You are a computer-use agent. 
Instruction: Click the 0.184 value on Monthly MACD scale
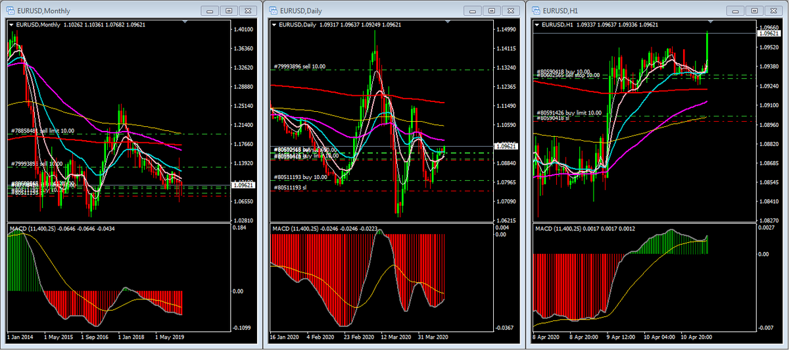pyautogui.click(x=240, y=228)
